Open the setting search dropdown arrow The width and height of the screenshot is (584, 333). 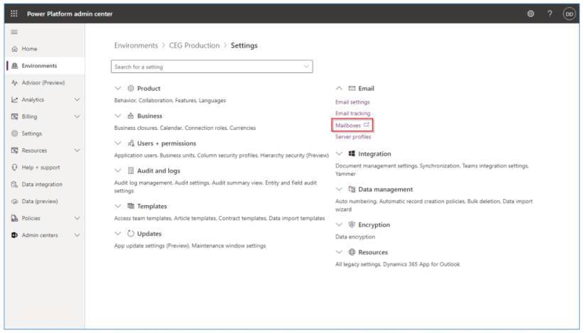click(x=306, y=67)
